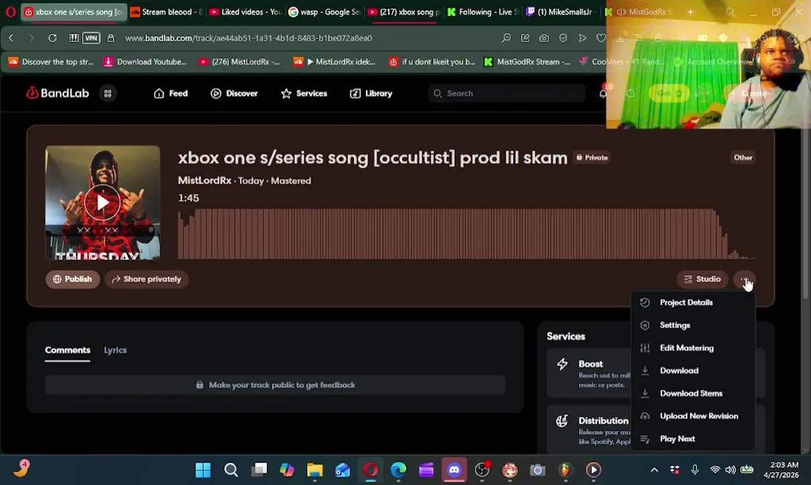Switch to wasp Google Search tab
Screen dimensions: 811x485
tap(324, 11)
